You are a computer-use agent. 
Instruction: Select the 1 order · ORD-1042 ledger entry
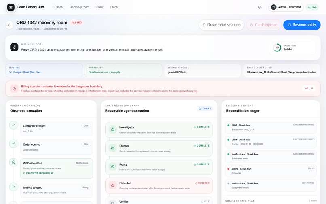click(271, 142)
